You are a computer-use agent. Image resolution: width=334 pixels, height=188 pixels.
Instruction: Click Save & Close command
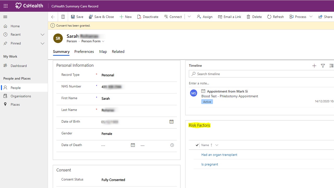click(101, 17)
